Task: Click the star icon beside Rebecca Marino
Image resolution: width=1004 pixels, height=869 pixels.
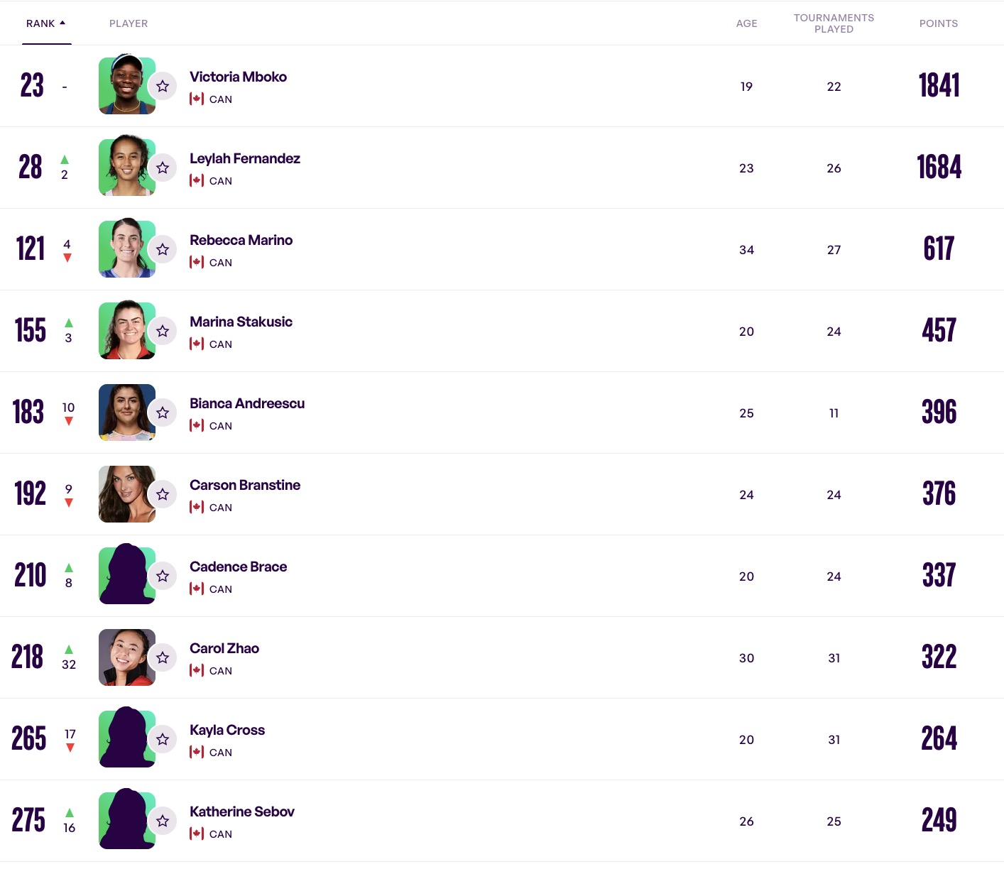Action: tap(163, 249)
